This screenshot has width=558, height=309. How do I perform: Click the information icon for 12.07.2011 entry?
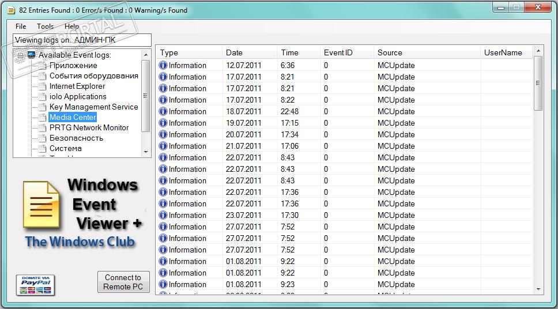click(163, 66)
